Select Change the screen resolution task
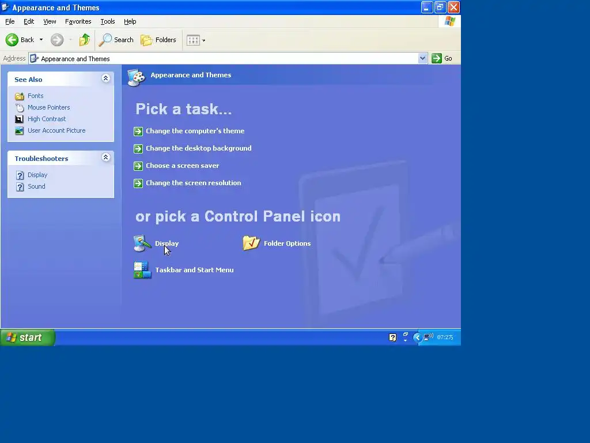Image resolution: width=590 pixels, height=443 pixels. click(194, 183)
